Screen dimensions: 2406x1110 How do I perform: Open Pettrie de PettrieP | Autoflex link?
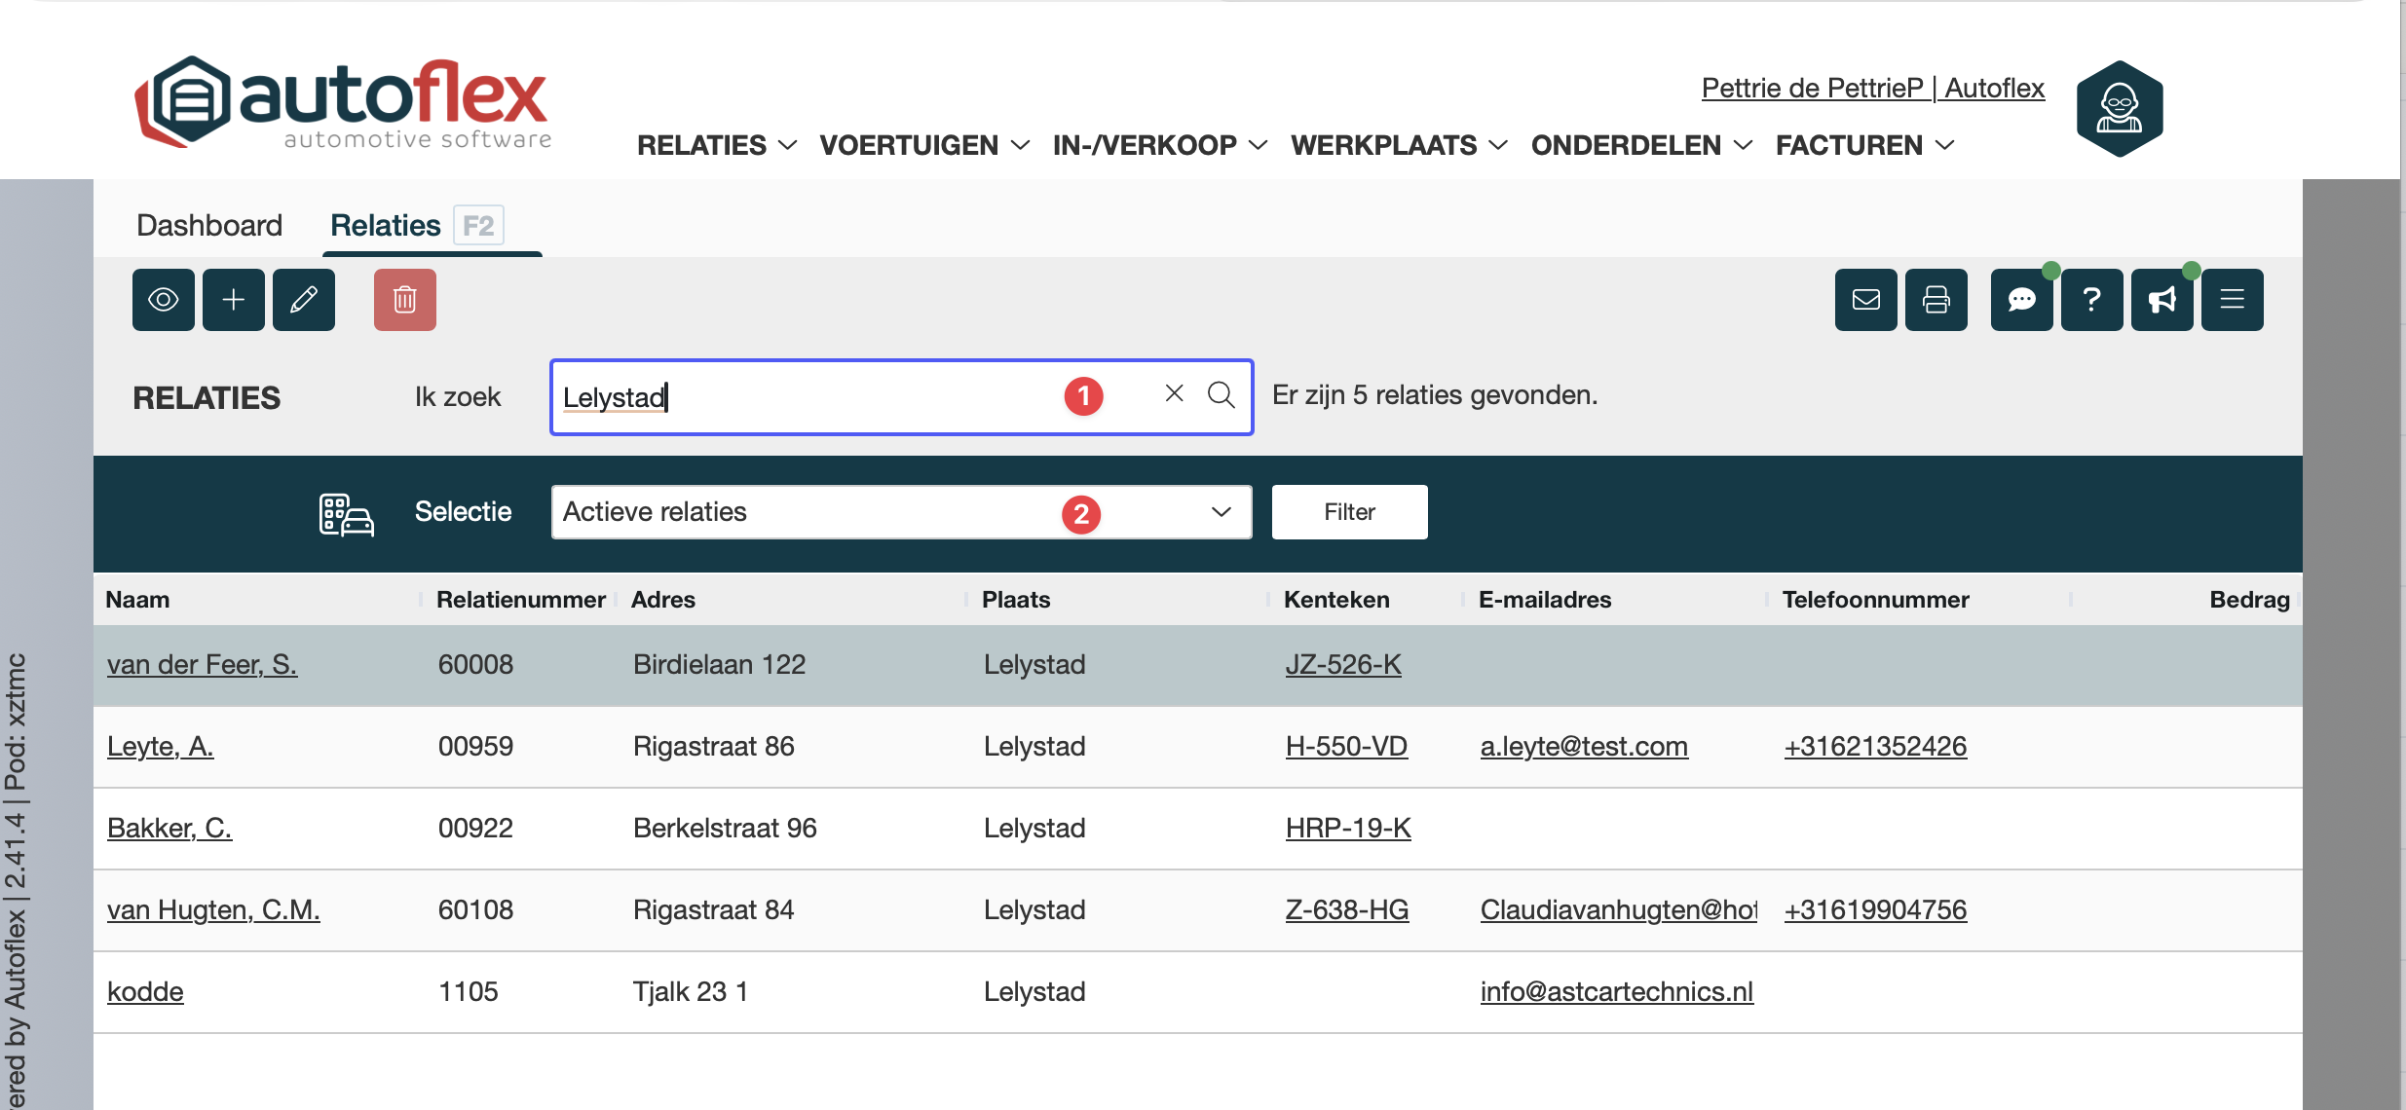[x=1873, y=88]
